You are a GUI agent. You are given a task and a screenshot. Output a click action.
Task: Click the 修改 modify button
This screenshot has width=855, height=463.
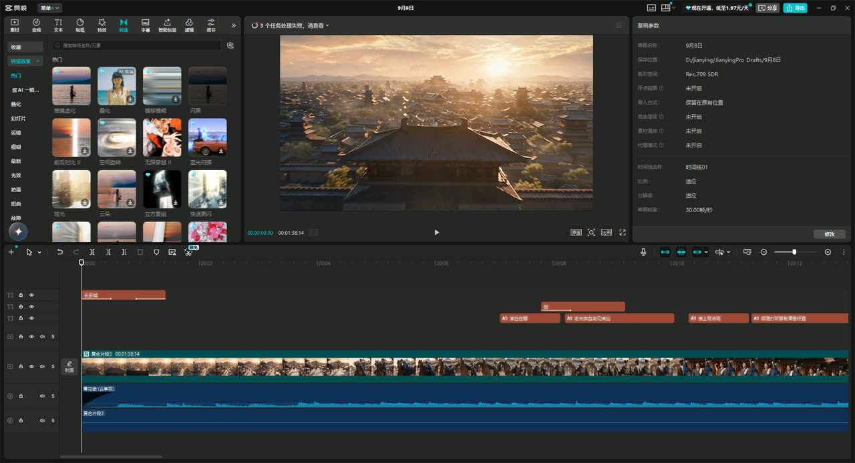(830, 234)
